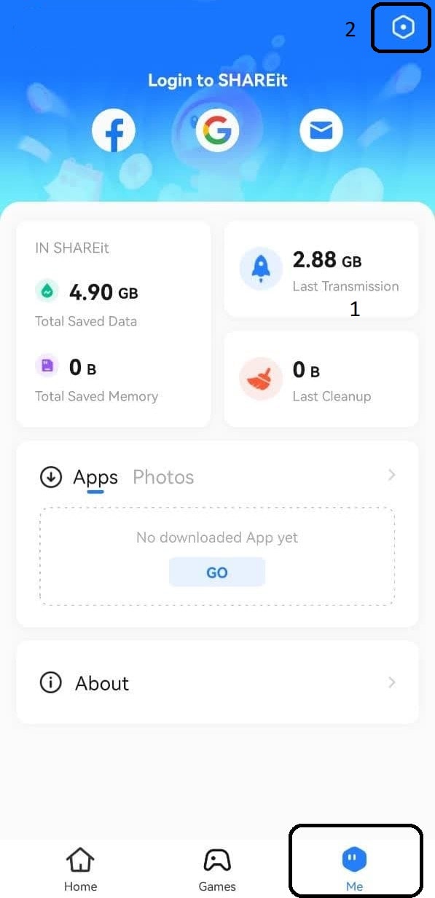
Task: Log in with the email envelope icon
Action: (x=321, y=131)
